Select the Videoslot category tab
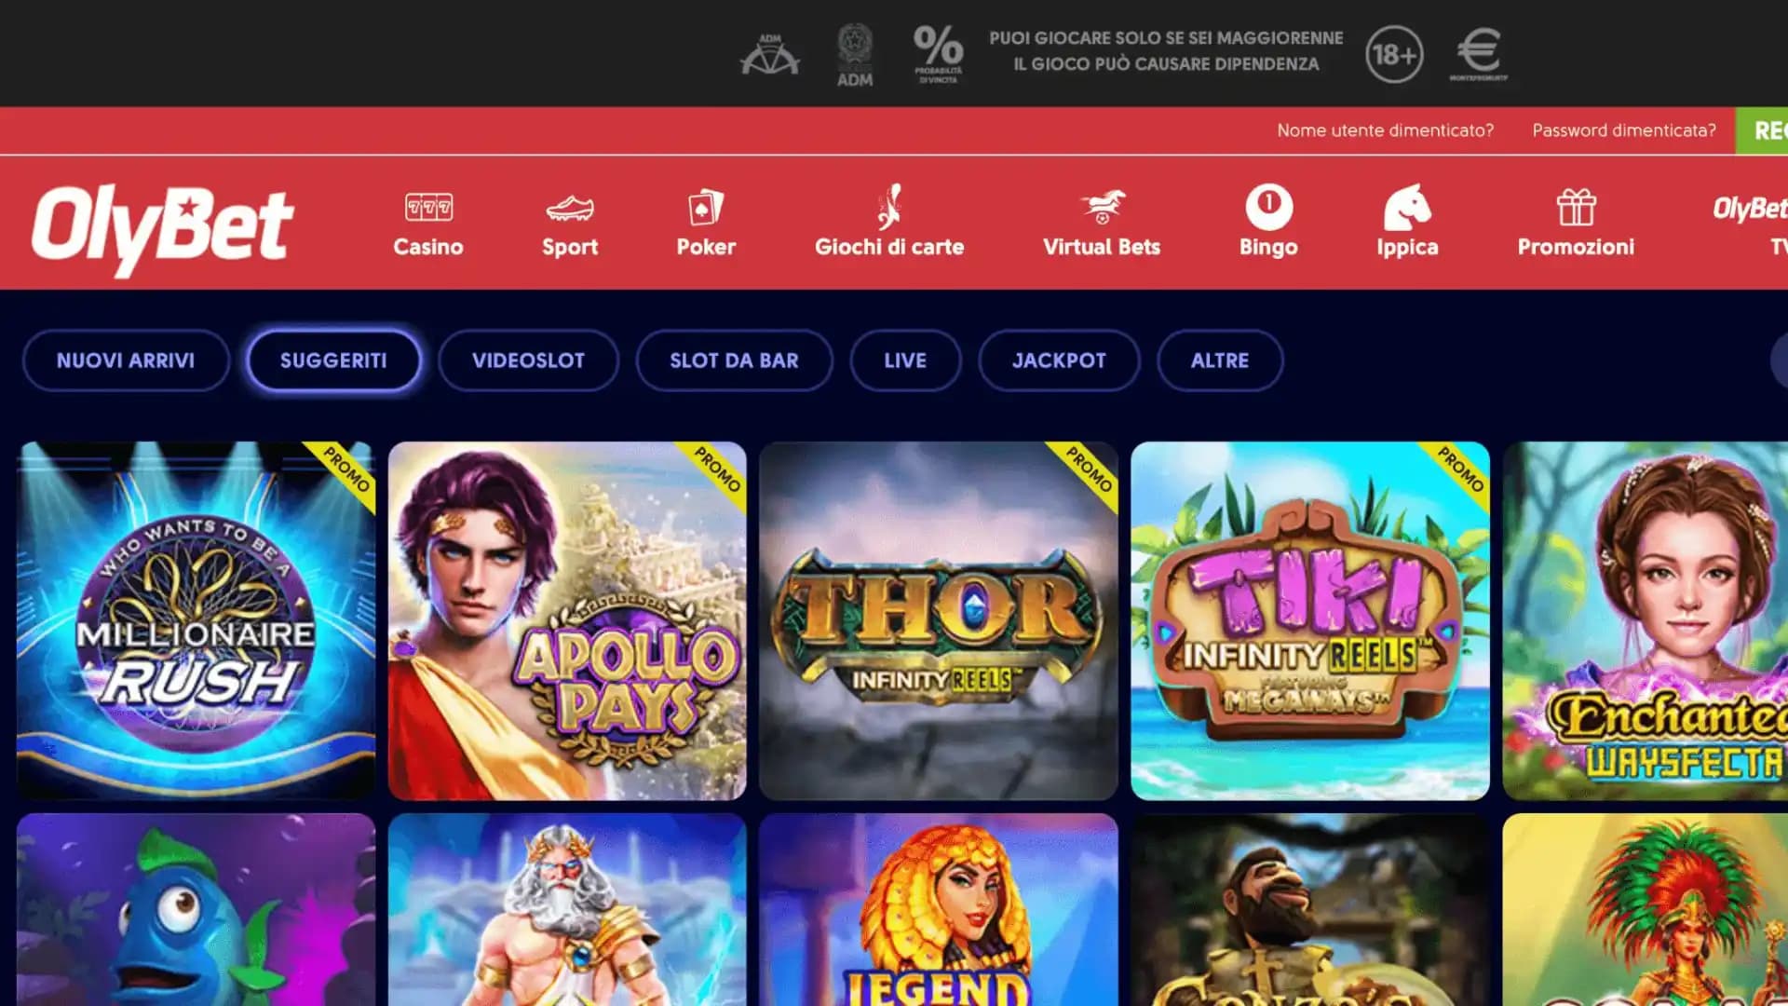This screenshot has width=1788, height=1006. 528,360
